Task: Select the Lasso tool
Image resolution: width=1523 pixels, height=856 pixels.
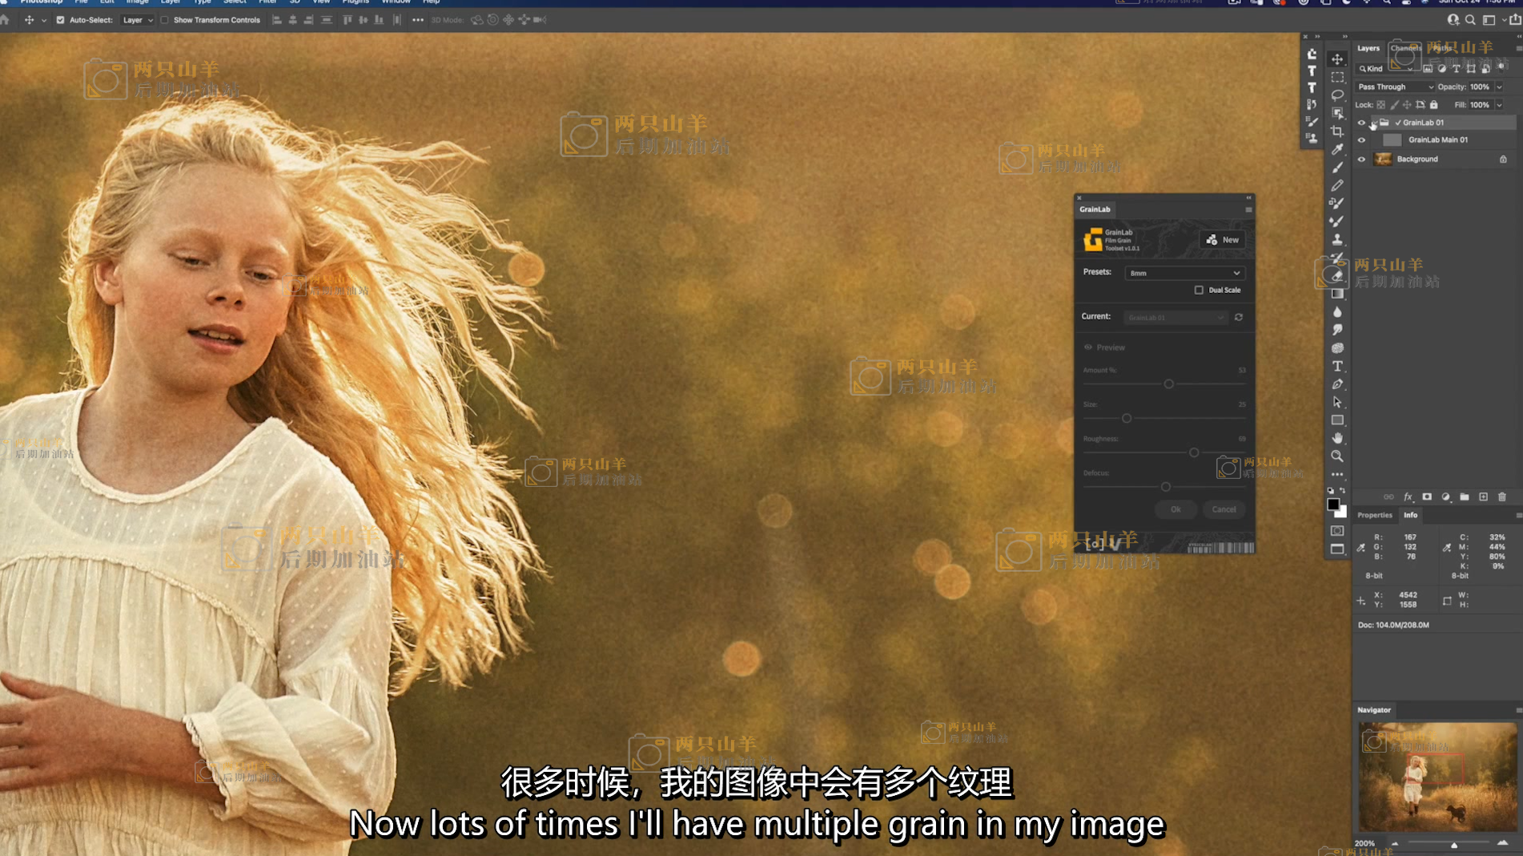Action: pos(1337,95)
